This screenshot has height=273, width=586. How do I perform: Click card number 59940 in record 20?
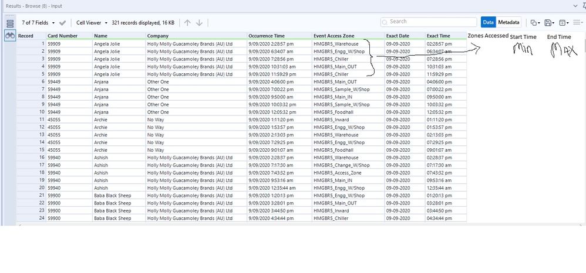click(69, 188)
